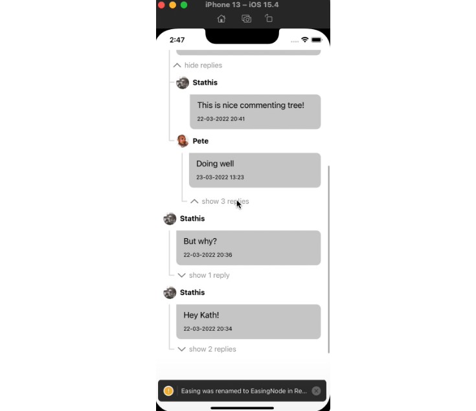The width and height of the screenshot is (476, 411).
Task: Collapse replies with 'hide replies' chevron
Action: tap(177, 65)
